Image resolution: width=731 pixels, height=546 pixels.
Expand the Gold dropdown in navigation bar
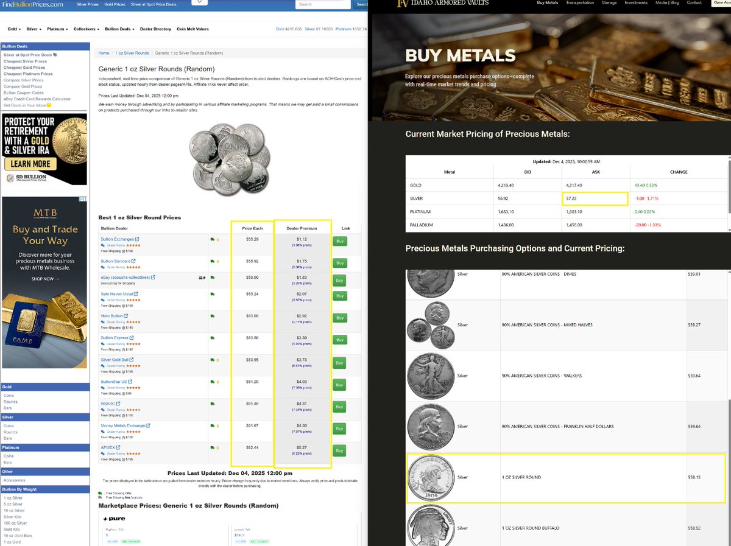coord(15,29)
